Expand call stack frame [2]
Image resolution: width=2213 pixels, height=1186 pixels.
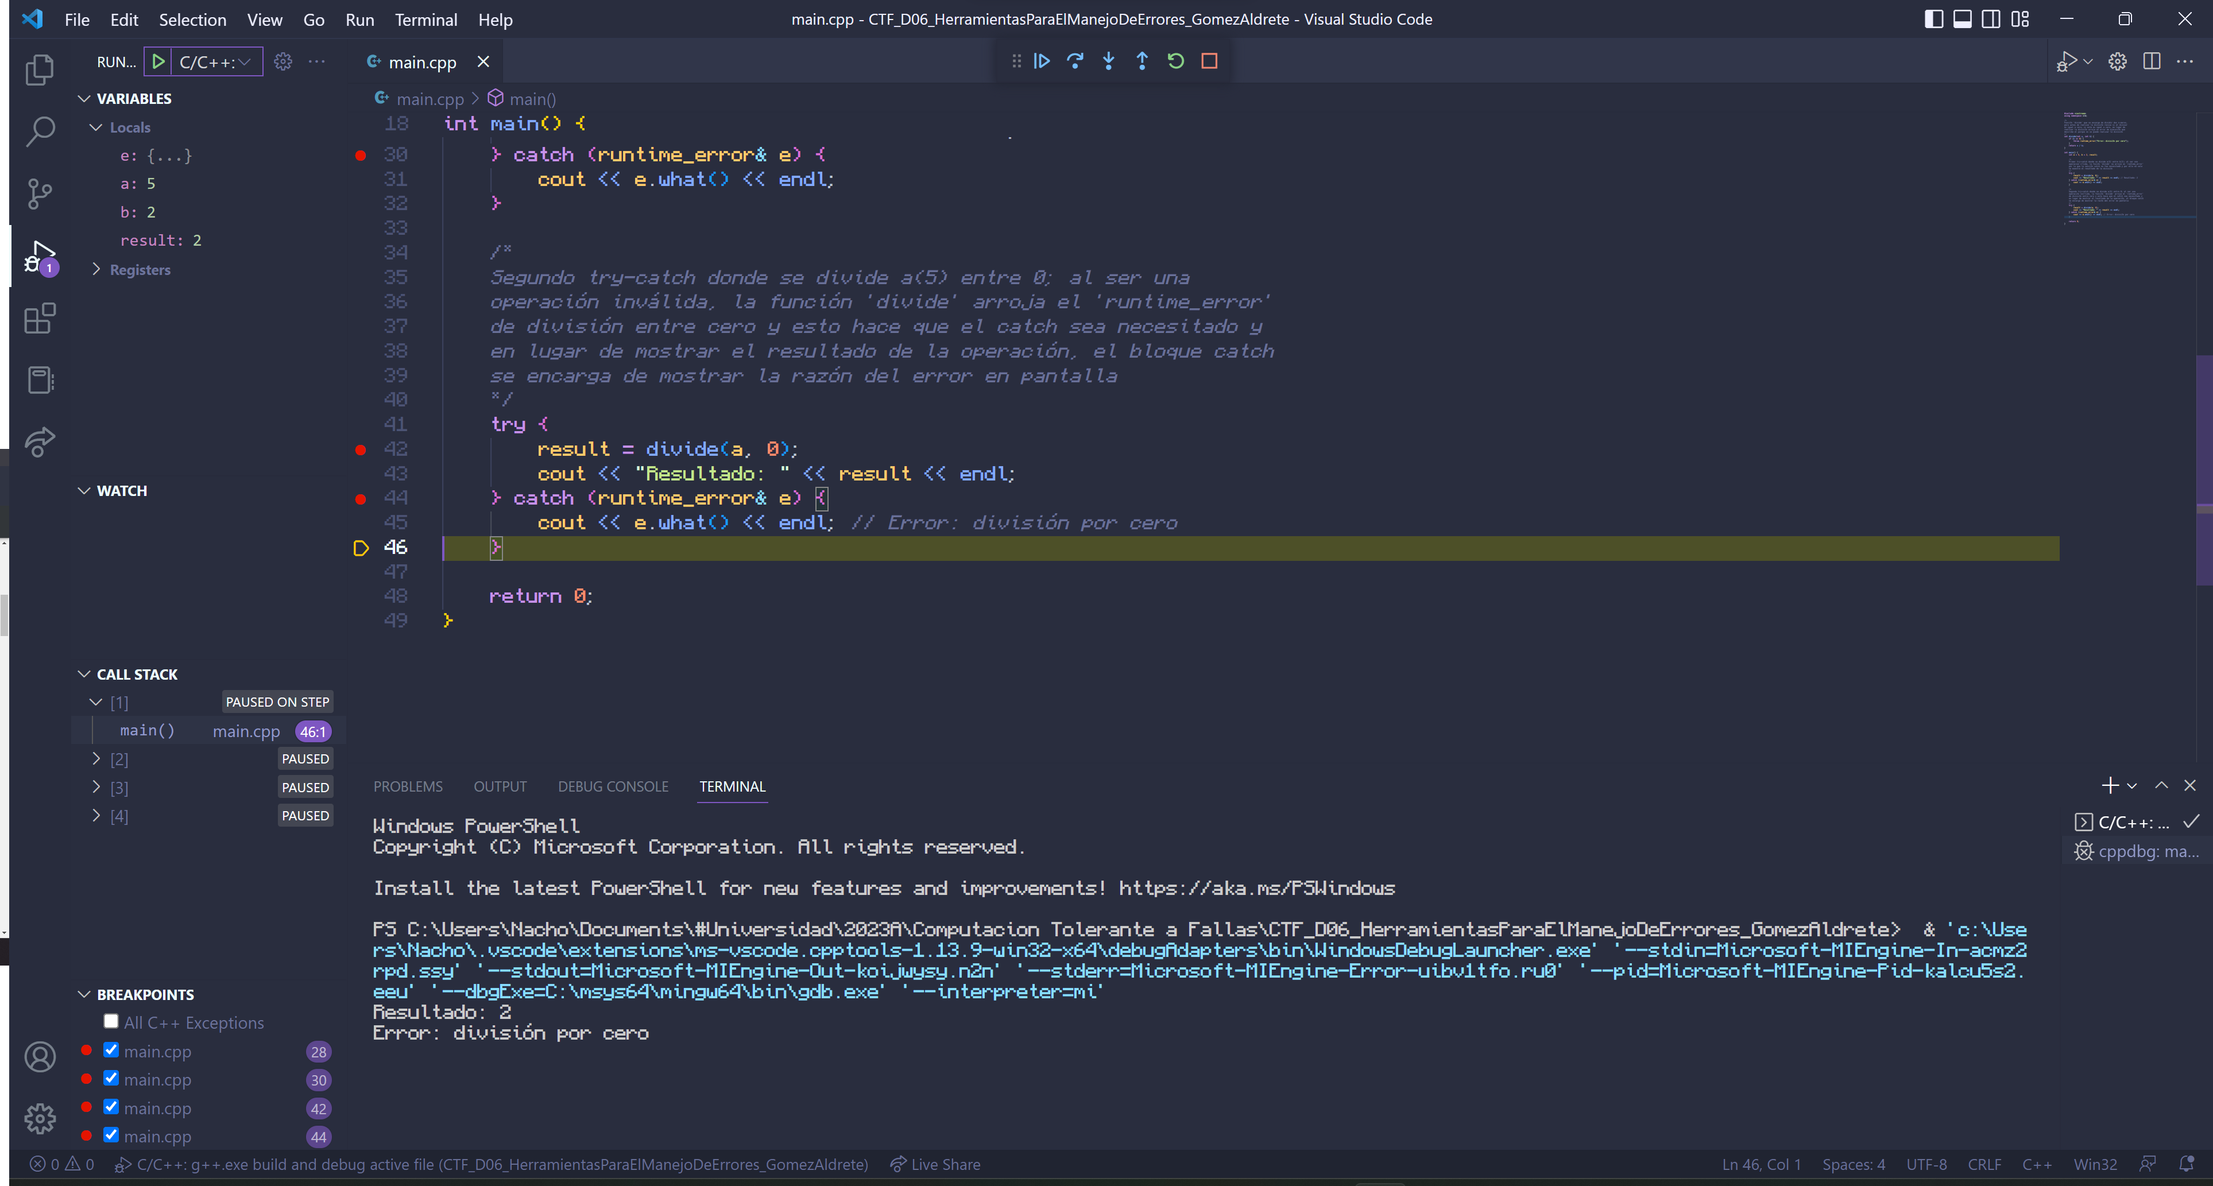[96, 758]
